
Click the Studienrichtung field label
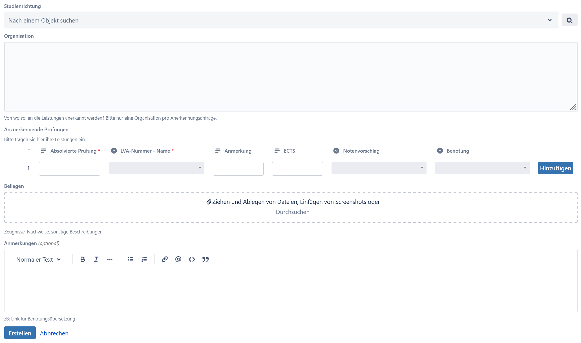coord(22,6)
